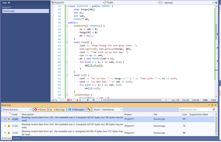Expand the warning row for line 74
The height and width of the screenshot is (142, 221).
(x=5, y=126)
